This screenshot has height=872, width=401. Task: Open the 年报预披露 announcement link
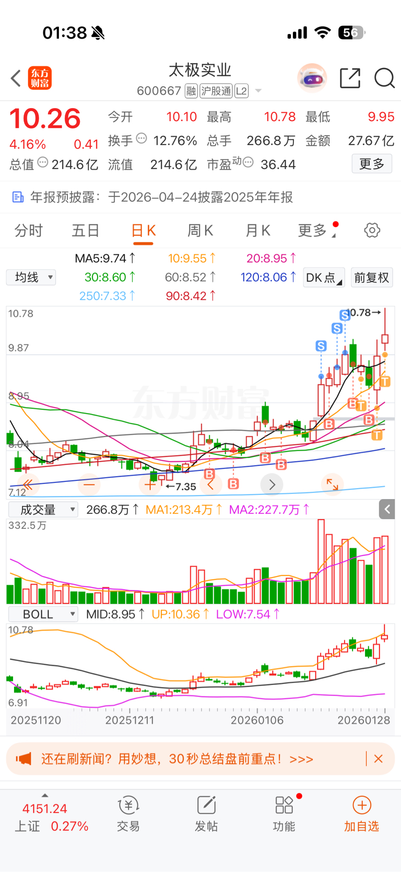(161, 197)
